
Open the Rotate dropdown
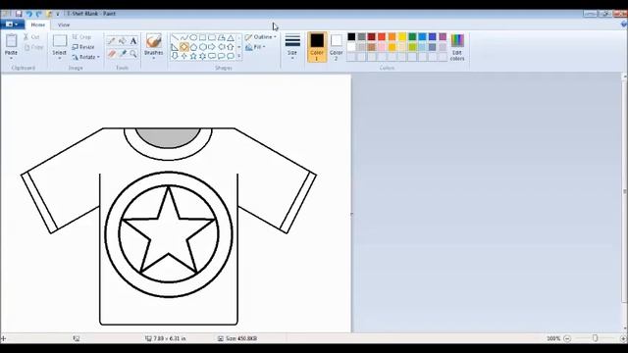[85, 57]
